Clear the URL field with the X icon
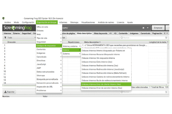Viewport: 172px width, 114px height. click(143, 28)
